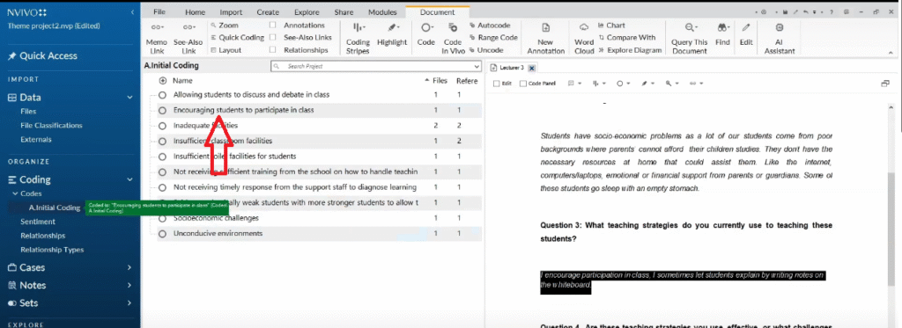Select the 'Socioeconomic challenges' code
Viewport: 902px width, 328px height.
click(216, 218)
